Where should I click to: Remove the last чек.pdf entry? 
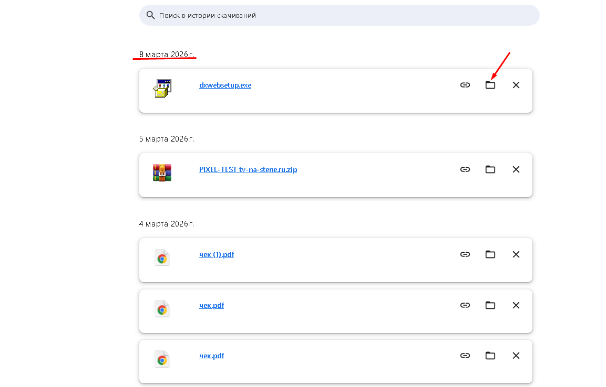tap(516, 356)
